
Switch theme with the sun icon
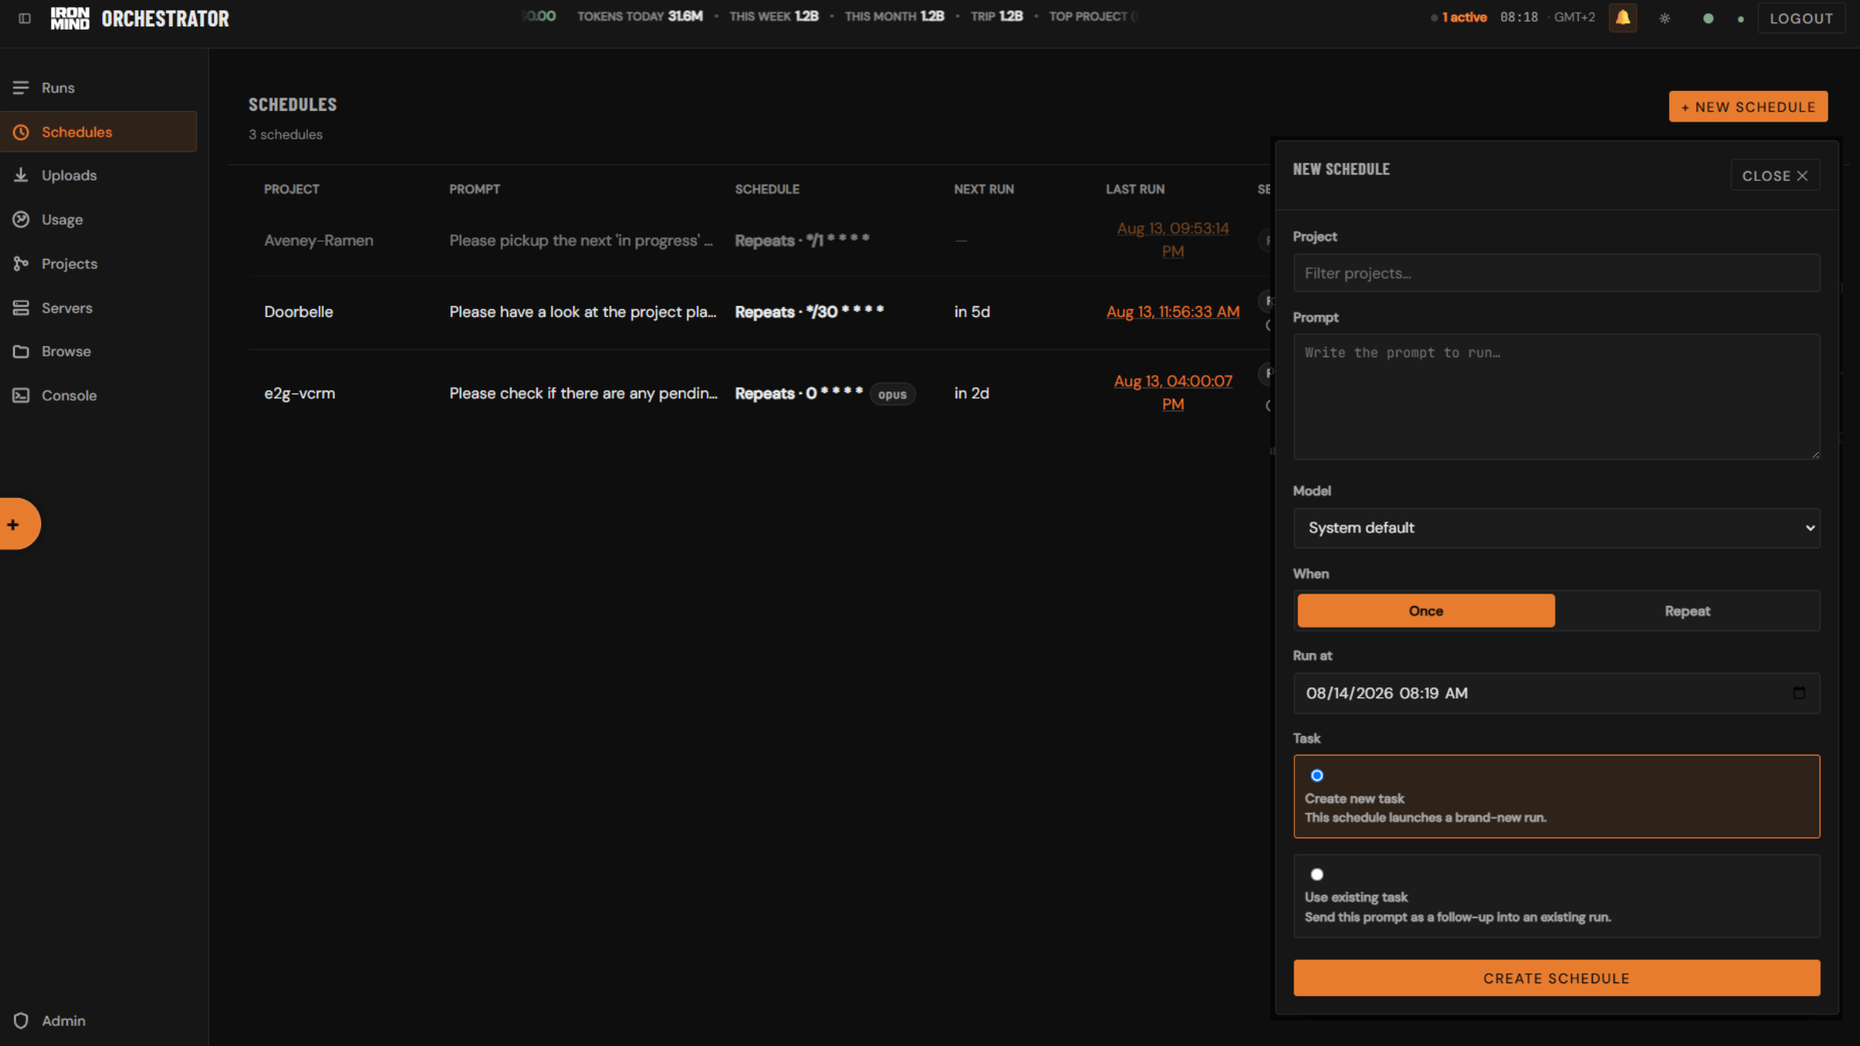click(x=1664, y=18)
